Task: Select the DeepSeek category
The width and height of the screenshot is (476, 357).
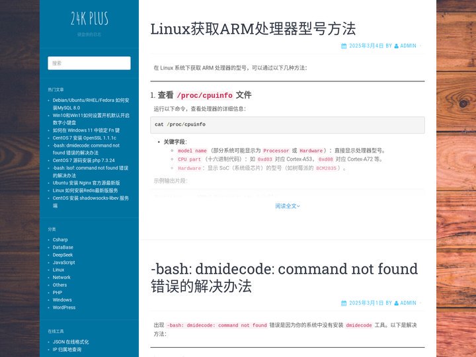Action: click(x=63, y=255)
